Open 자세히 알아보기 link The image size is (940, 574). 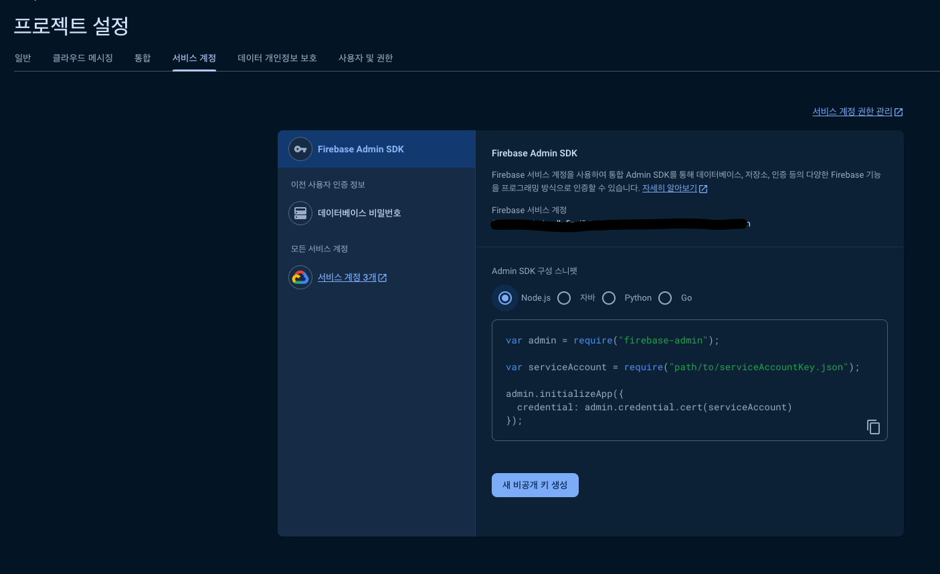(x=669, y=188)
